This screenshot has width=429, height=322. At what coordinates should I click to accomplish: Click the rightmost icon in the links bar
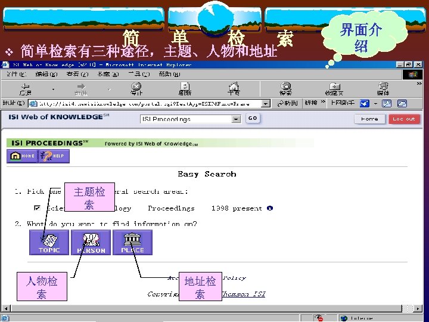[402, 104]
